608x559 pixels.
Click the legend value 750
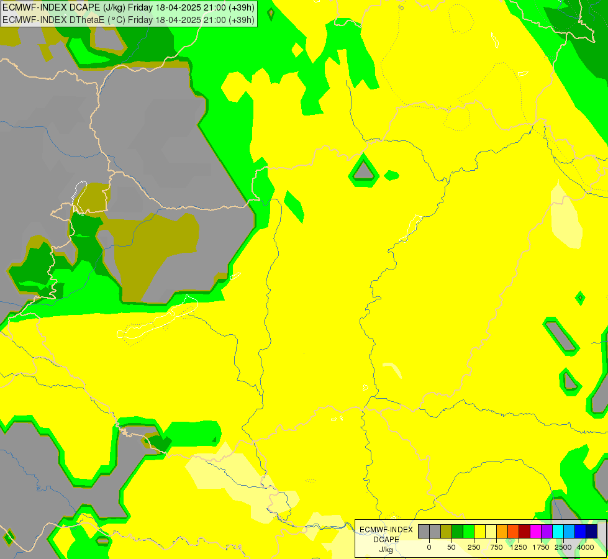[496, 547]
